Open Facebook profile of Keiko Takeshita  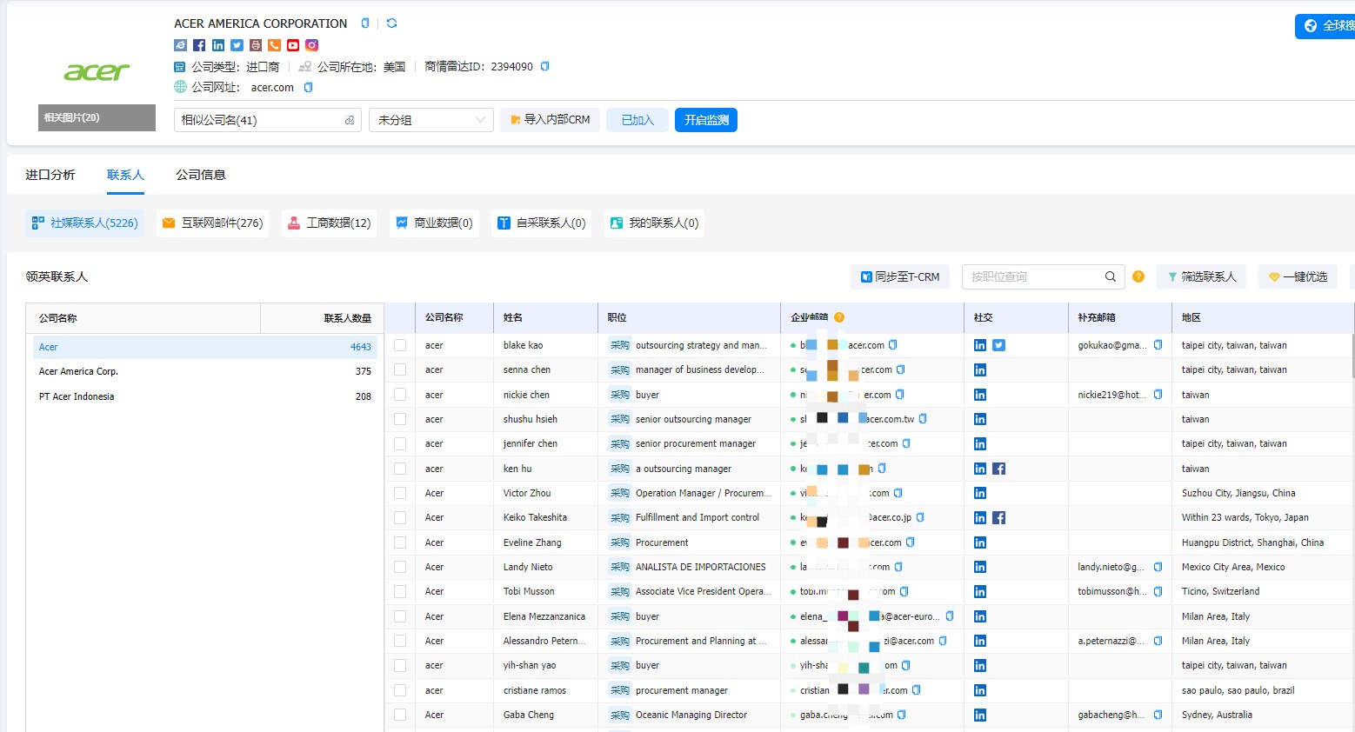[998, 517]
